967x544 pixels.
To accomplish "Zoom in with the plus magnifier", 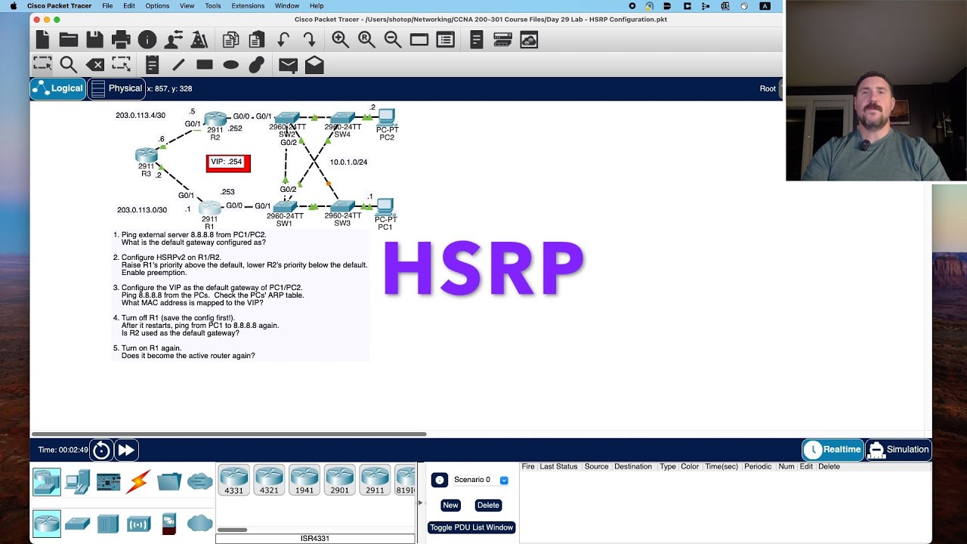I will (x=341, y=40).
